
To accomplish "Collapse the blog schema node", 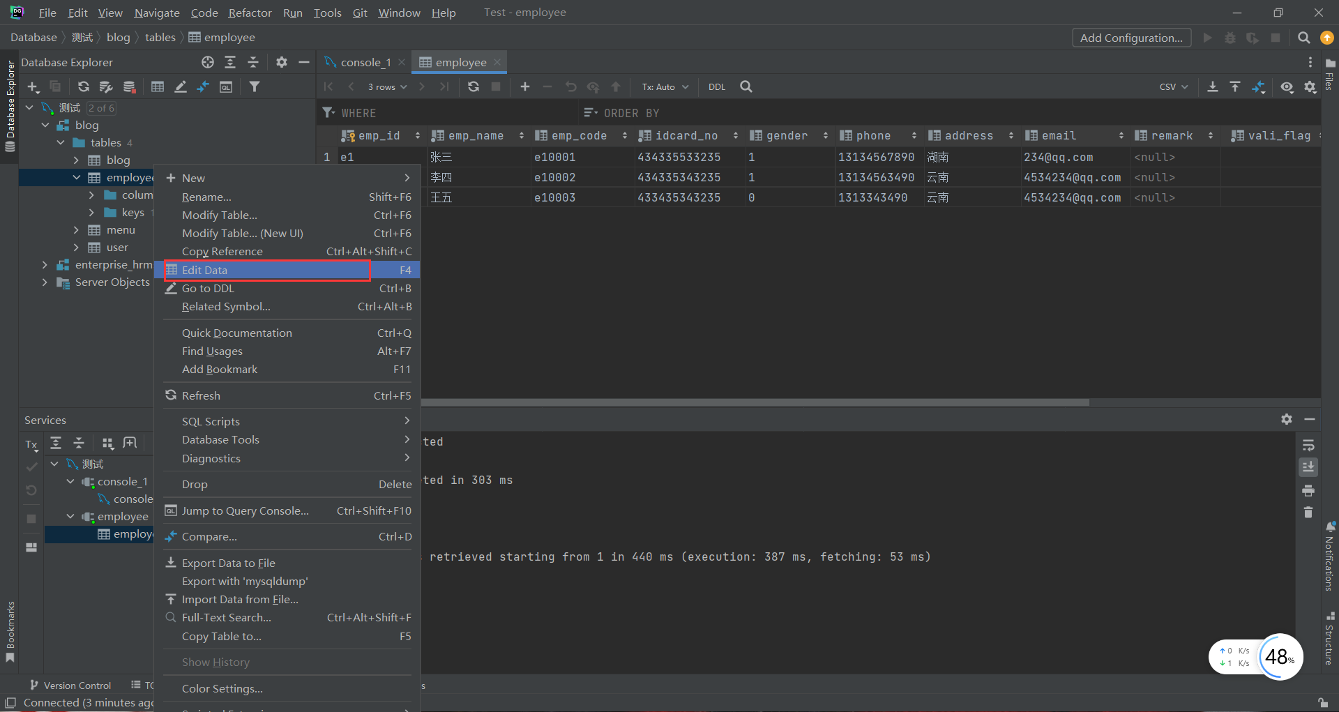I will coord(45,125).
